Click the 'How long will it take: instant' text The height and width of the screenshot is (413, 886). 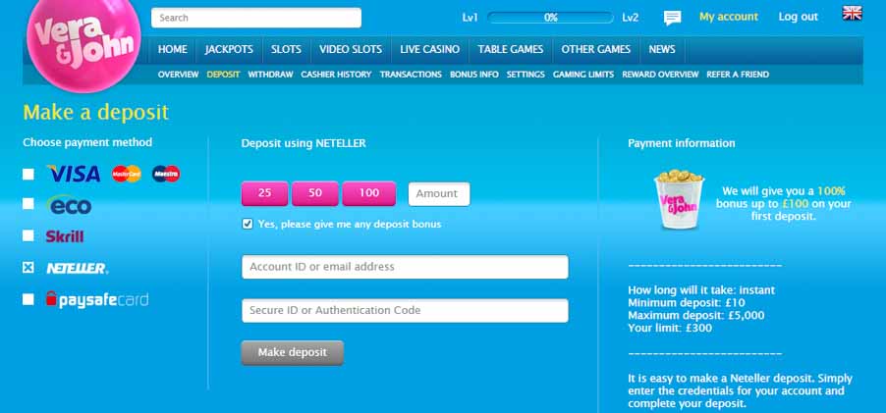(701, 290)
